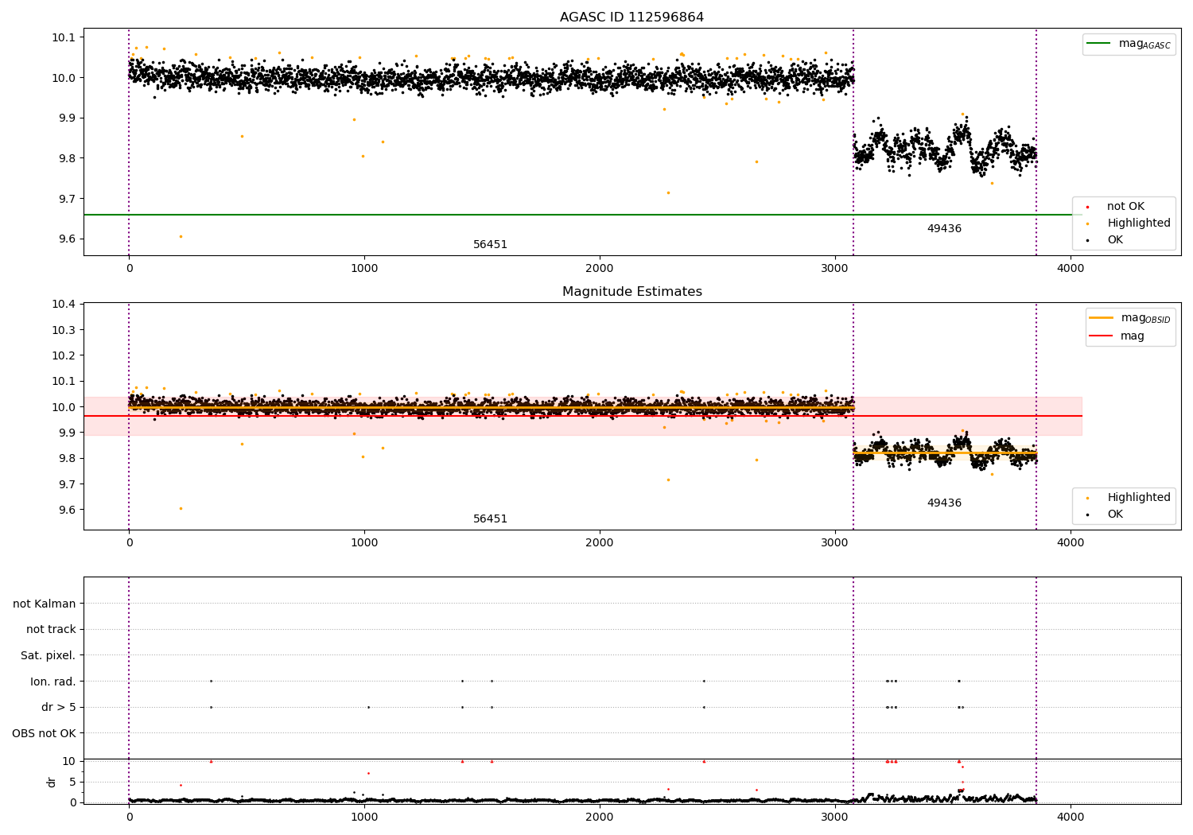The width and height of the screenshot is (1193, 835).
Task: Click the "10.1" y-axis tick in the AGASC ID plot
Action: point(65,38)
